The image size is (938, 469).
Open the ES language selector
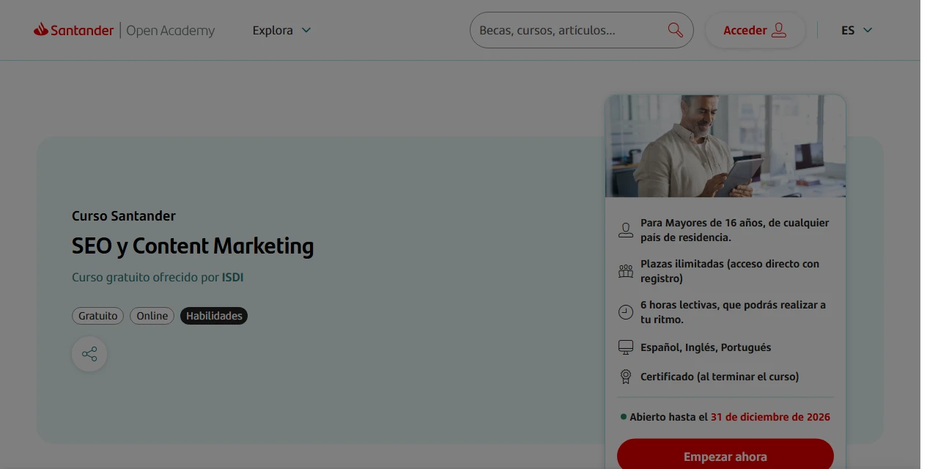(857, 30)
